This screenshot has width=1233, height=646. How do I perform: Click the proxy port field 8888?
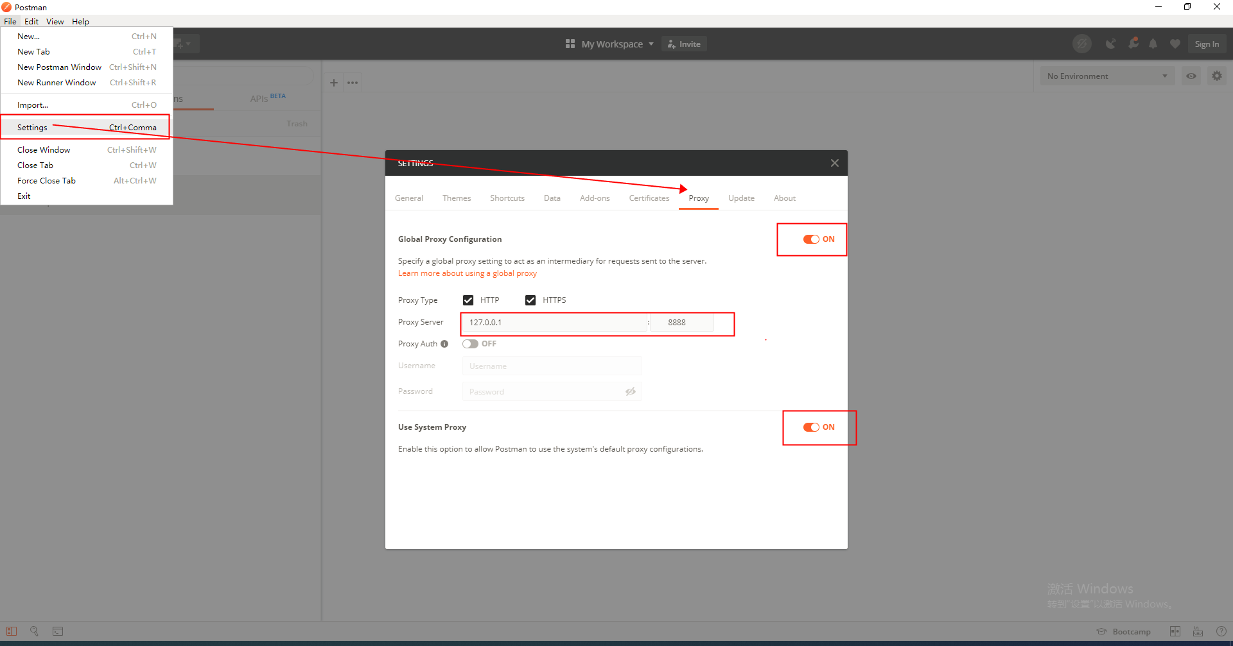(682, 323)
